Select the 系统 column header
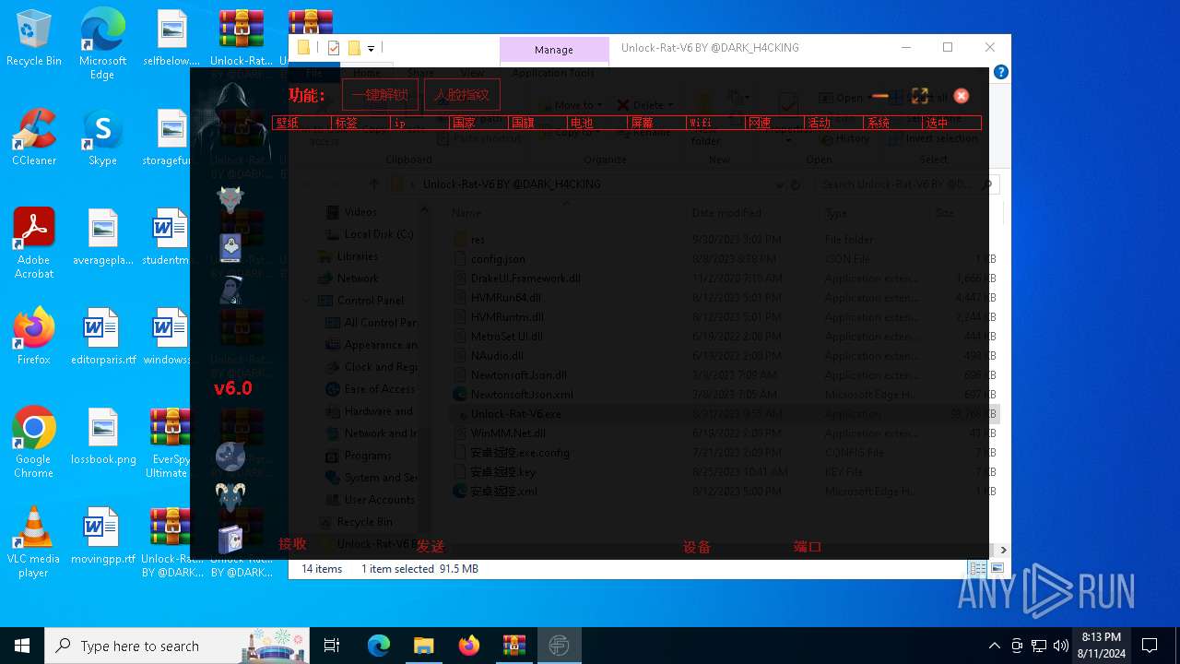Screen dimensions: 1180x664 click(x=892, y=123)
